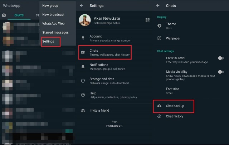The width and height of the screenshot is (229, 145).
Task: Click the Chats message icon in Settings
Action: tap(83, 52)
